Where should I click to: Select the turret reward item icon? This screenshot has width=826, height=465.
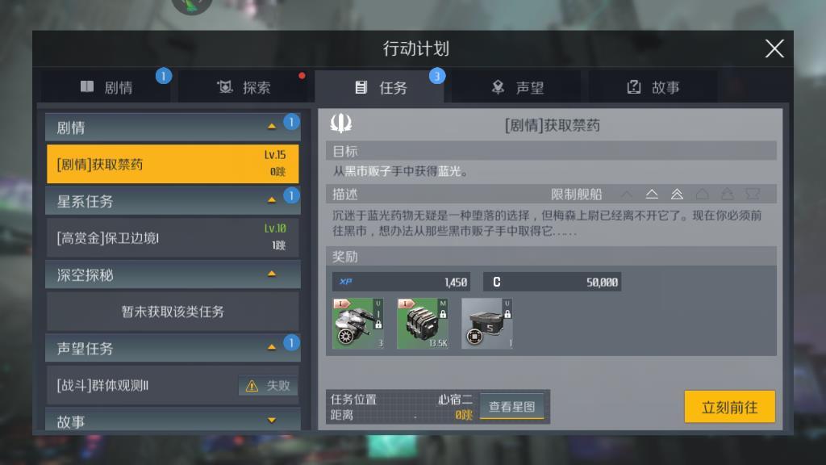[x=357, y=323]
